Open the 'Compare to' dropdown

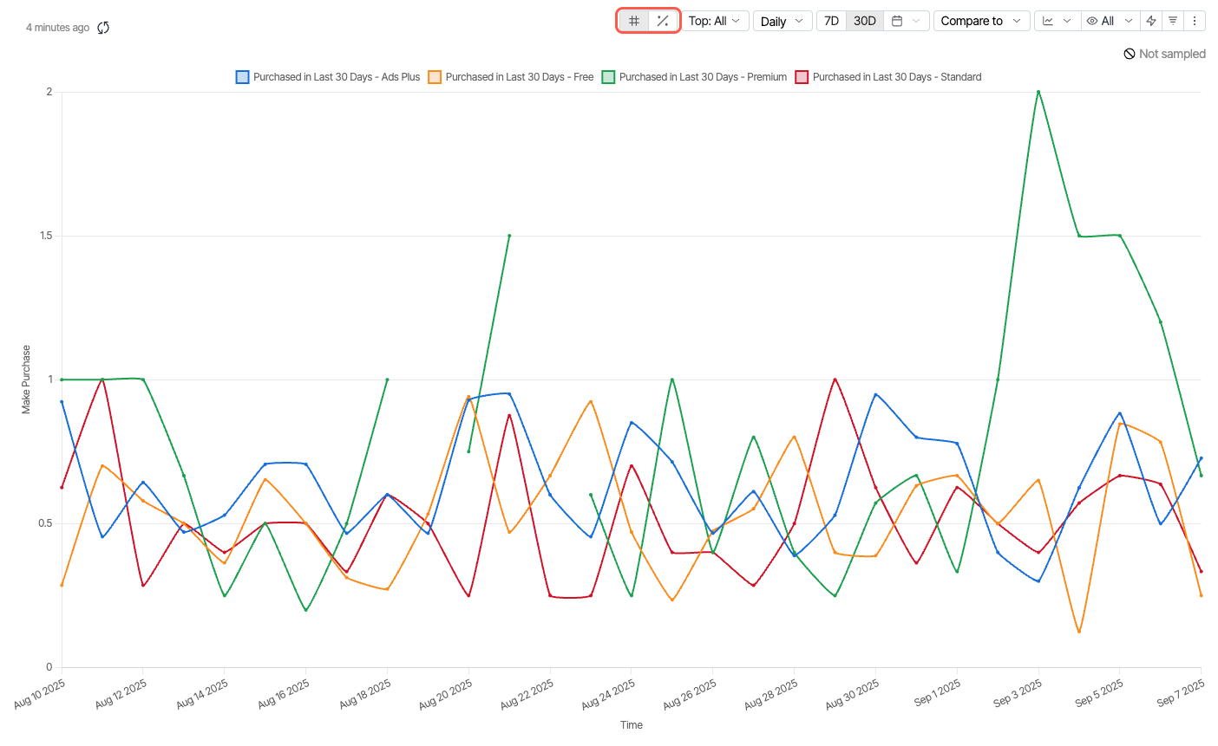tap(980, 21)
